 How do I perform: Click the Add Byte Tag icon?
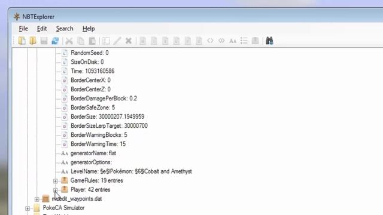tap(143, 41)
